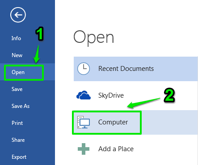Open the Print page
198x165 pixels.
tap(17, 123)
